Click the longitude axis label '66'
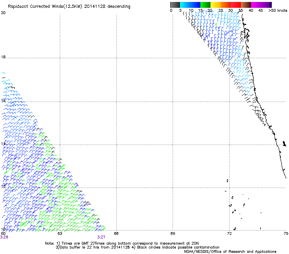Screen dimensions: 289x254 coord(116,234)
